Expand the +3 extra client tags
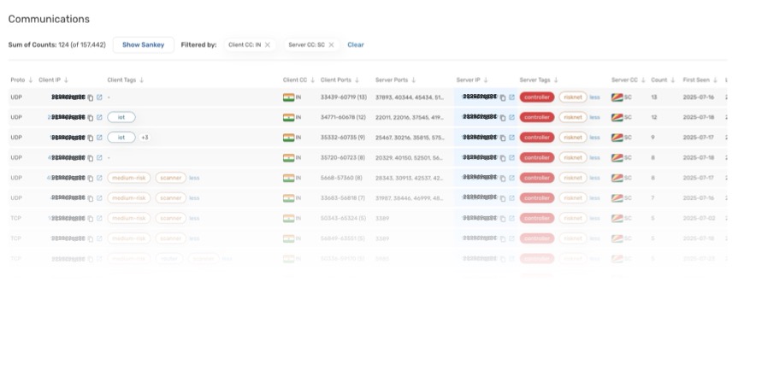This screenshot has width=762, height=388. (x=145, y=138)
